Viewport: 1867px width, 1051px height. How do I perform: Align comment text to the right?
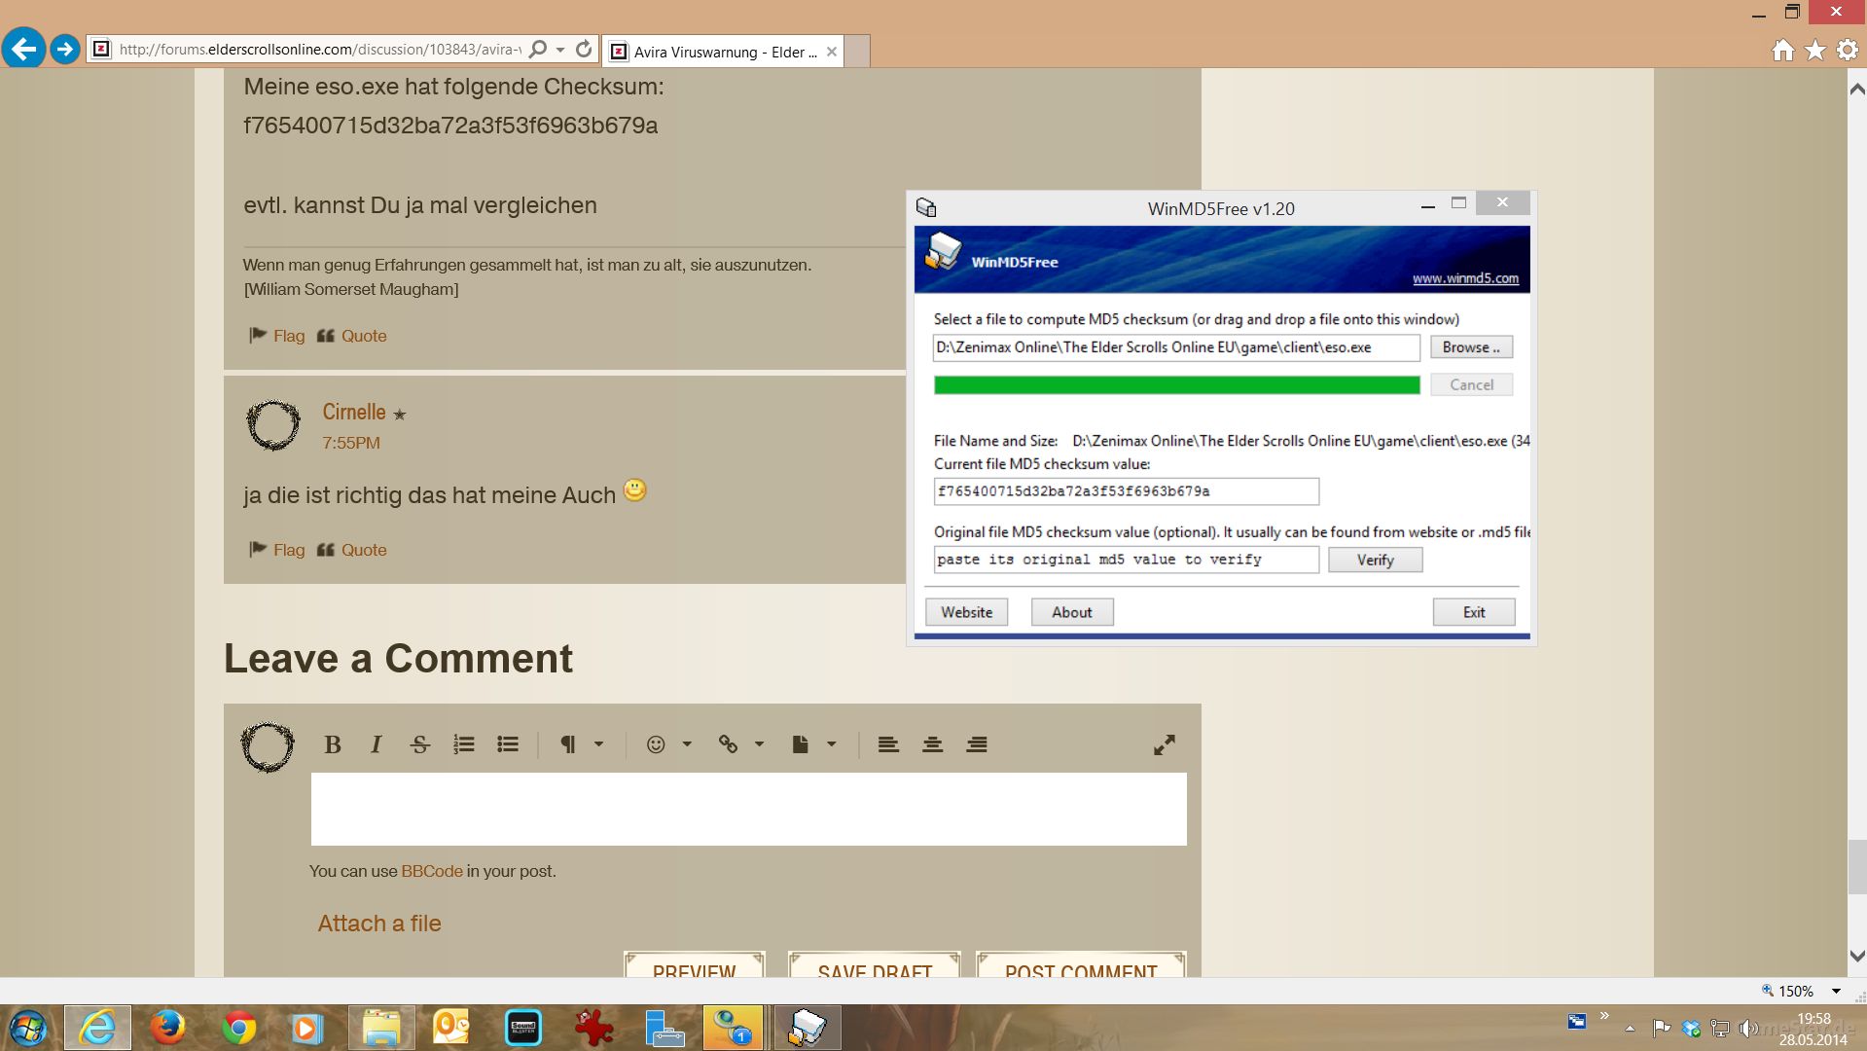977,744
